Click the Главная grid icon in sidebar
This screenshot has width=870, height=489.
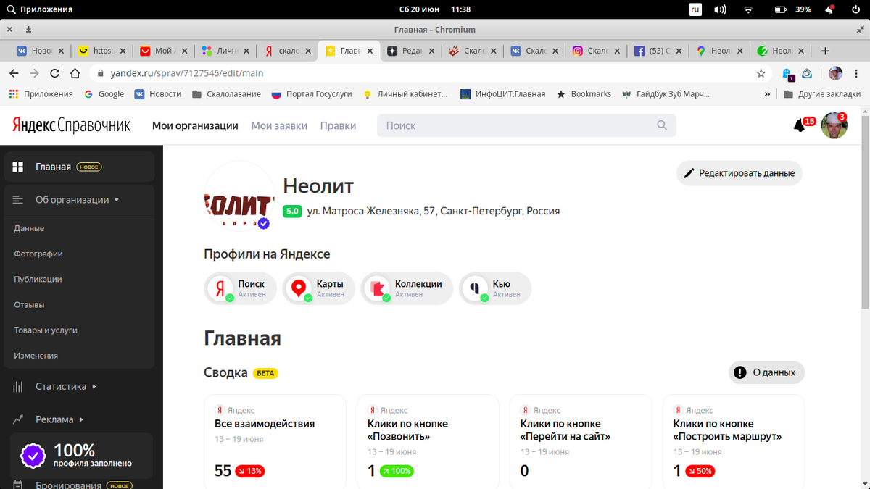(19, 167)
